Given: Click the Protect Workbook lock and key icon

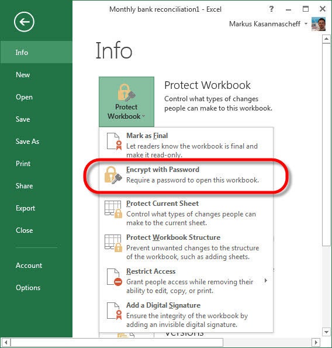Looking at the screenshot, I should click(126, 92).
